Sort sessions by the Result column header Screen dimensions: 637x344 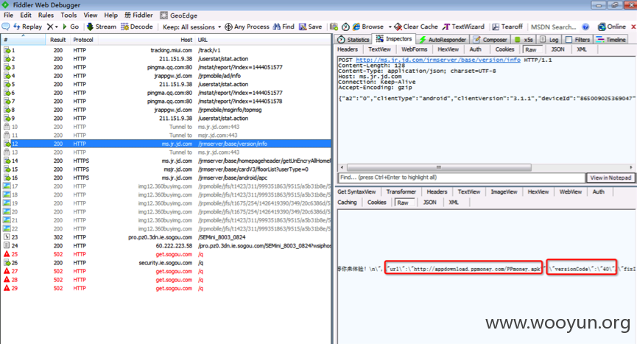(x=57, y=40)
